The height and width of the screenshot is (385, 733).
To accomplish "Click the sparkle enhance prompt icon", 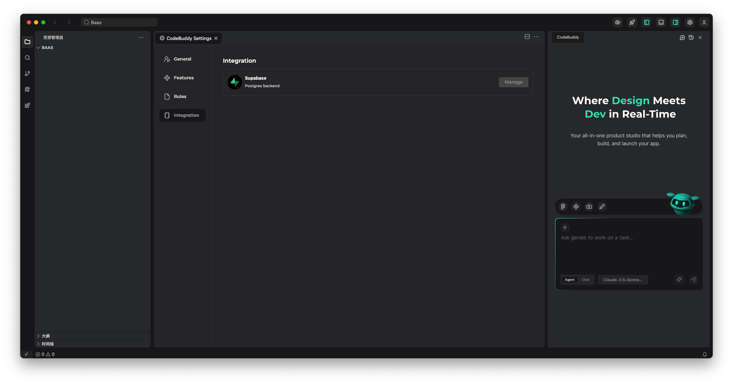I will pyautogui.click(x=679, y=280).
